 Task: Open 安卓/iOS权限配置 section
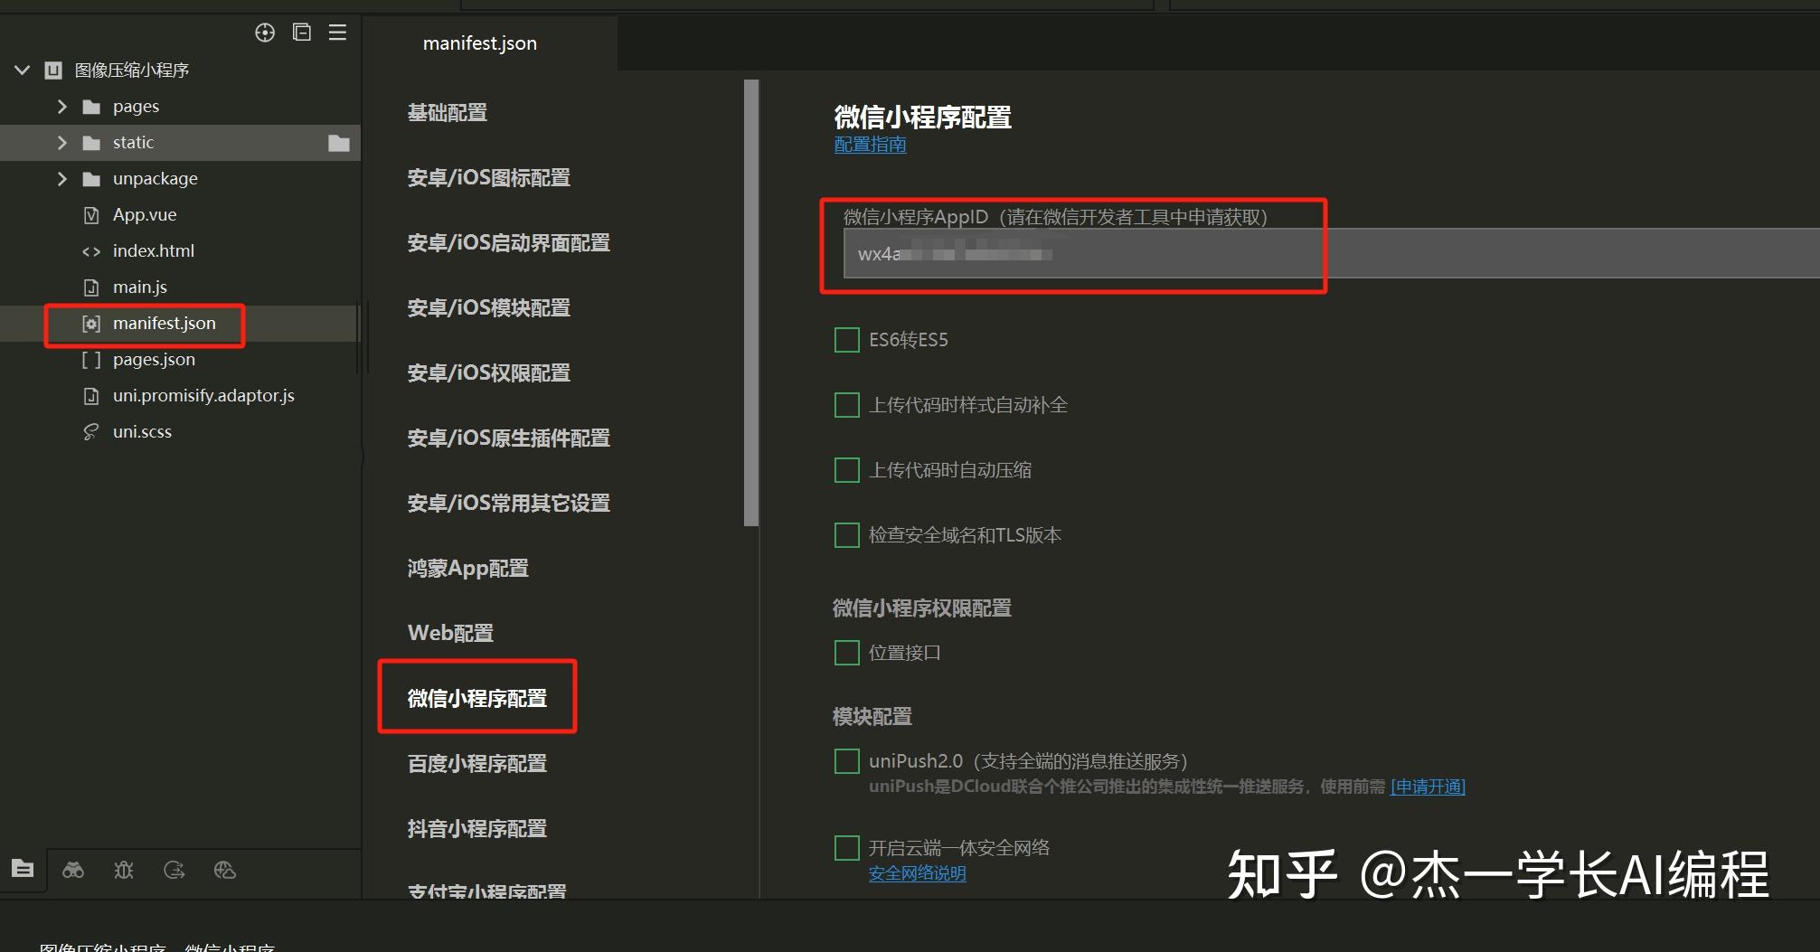pos(489,373)
